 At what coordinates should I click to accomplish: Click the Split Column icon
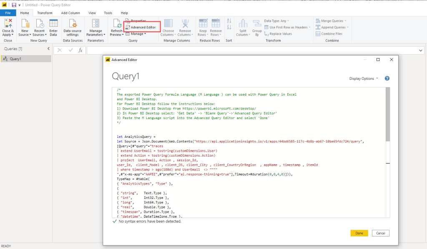(x=243, y=24)
